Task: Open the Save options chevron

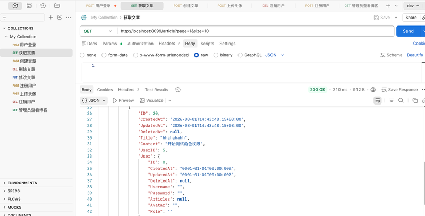Action: click(396, 18)
